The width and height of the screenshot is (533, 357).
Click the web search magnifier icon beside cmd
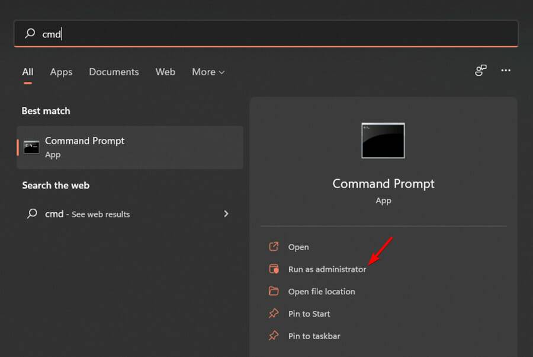pos(32,213)
